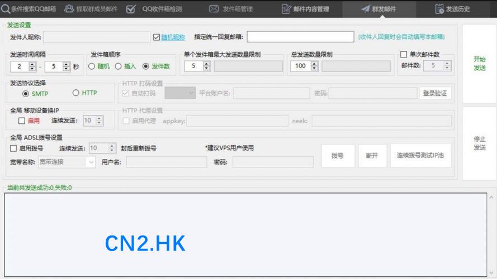Click the document icon for 发送历史
Viewport: 497px width, 279px height.
point(439,9)
